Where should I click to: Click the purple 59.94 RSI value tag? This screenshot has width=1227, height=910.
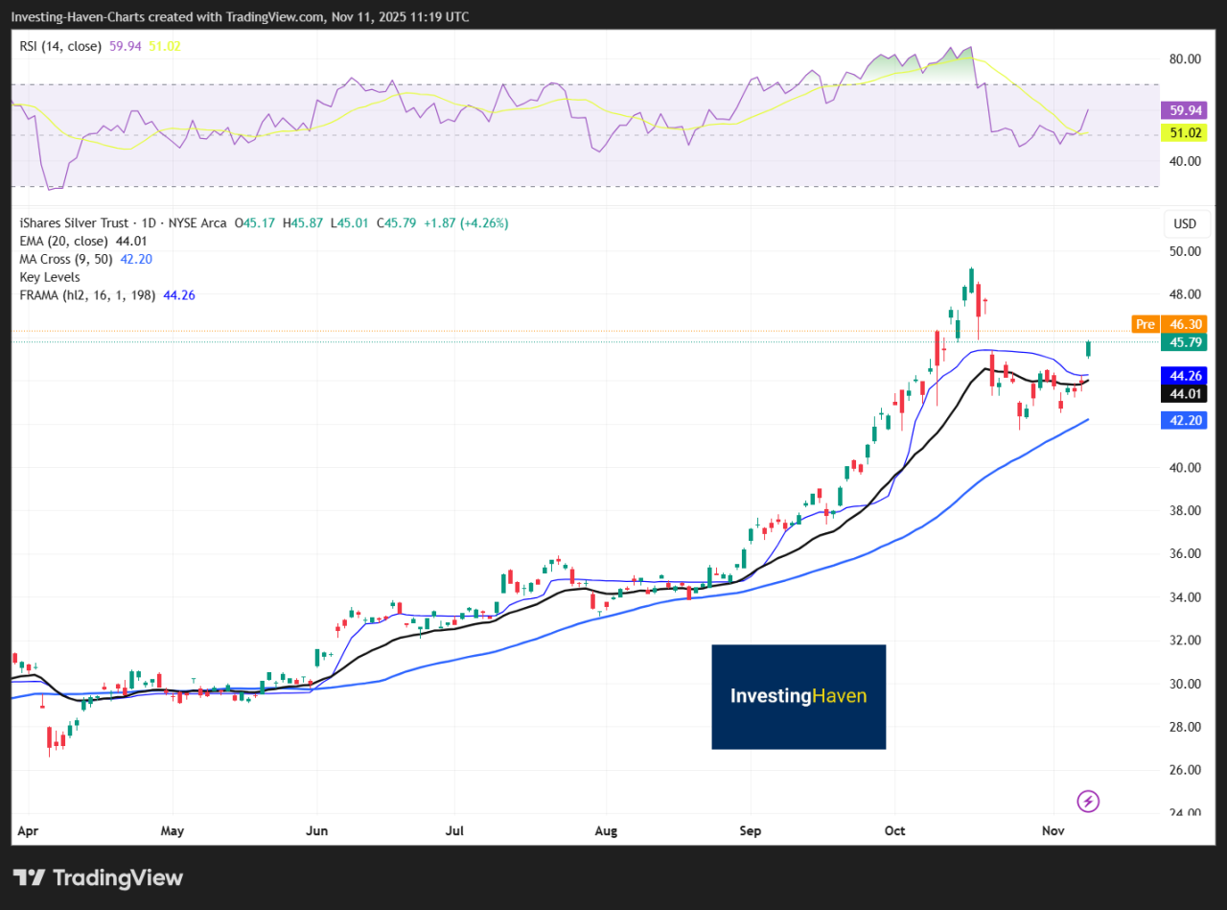1185,110
